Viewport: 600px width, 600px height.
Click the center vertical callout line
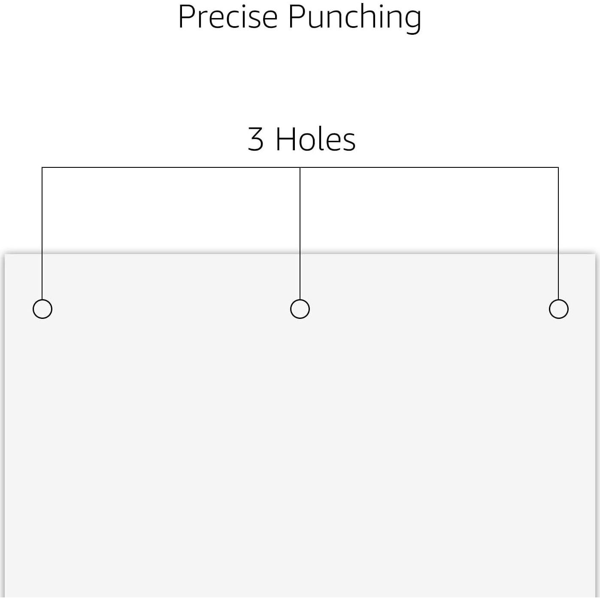click(300, 232)
